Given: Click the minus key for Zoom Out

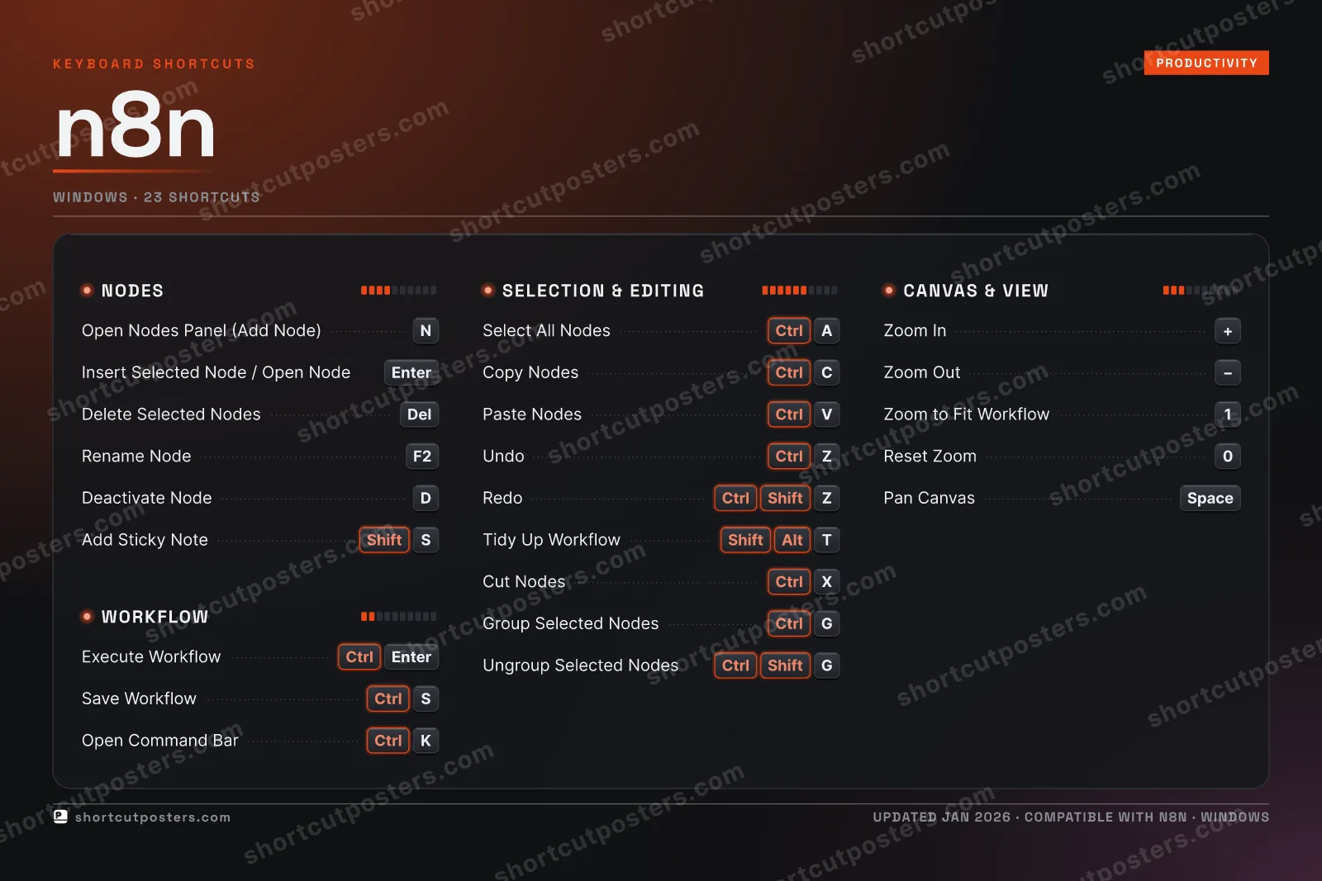Looking at the screenshot, I should point(1228,372).
